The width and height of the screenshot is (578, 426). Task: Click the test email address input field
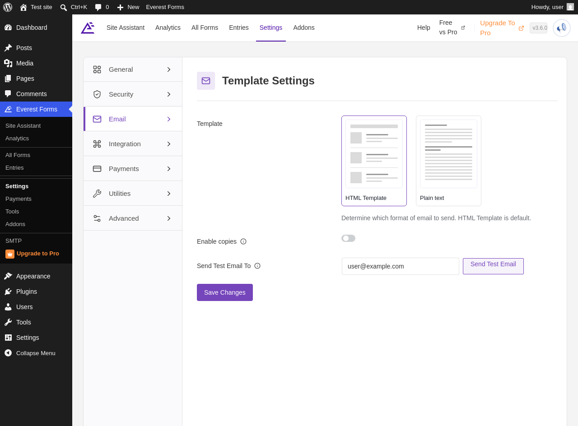coord(401,266)
